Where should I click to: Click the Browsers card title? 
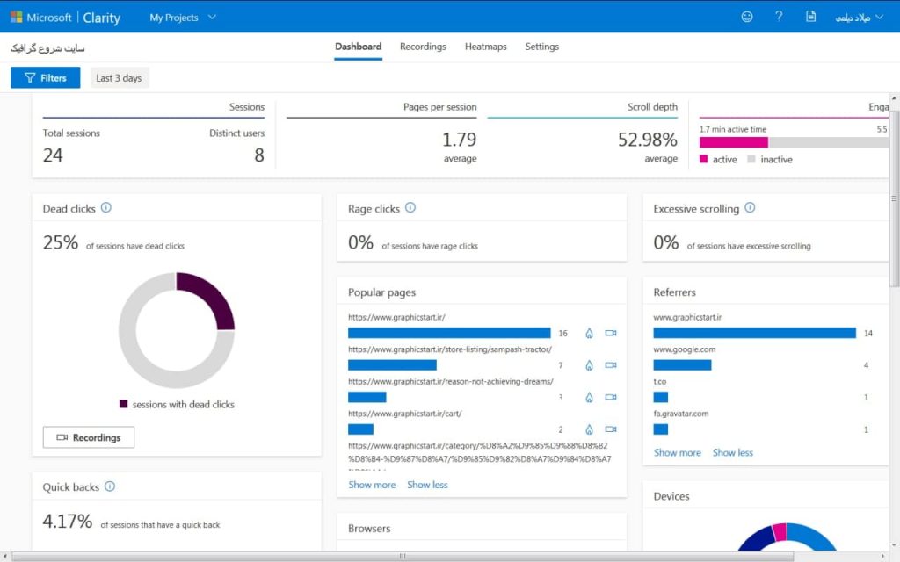click(x=369, y=529)
